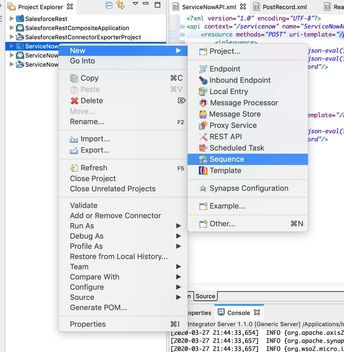This screenshot has height=352, width=344.
Task: Choose New in the context menu
Action: tap(123, 51)
